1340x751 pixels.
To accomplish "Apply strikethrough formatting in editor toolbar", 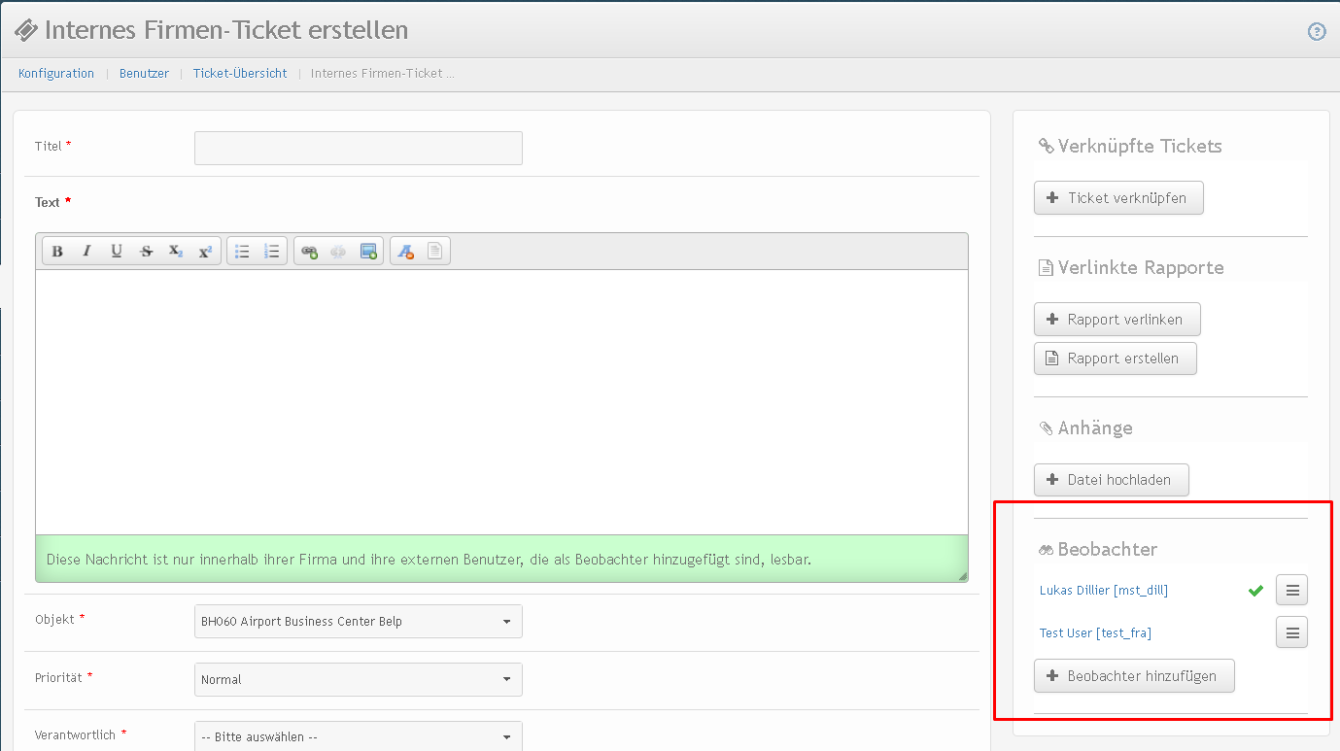I will click(x=146, y=252).
